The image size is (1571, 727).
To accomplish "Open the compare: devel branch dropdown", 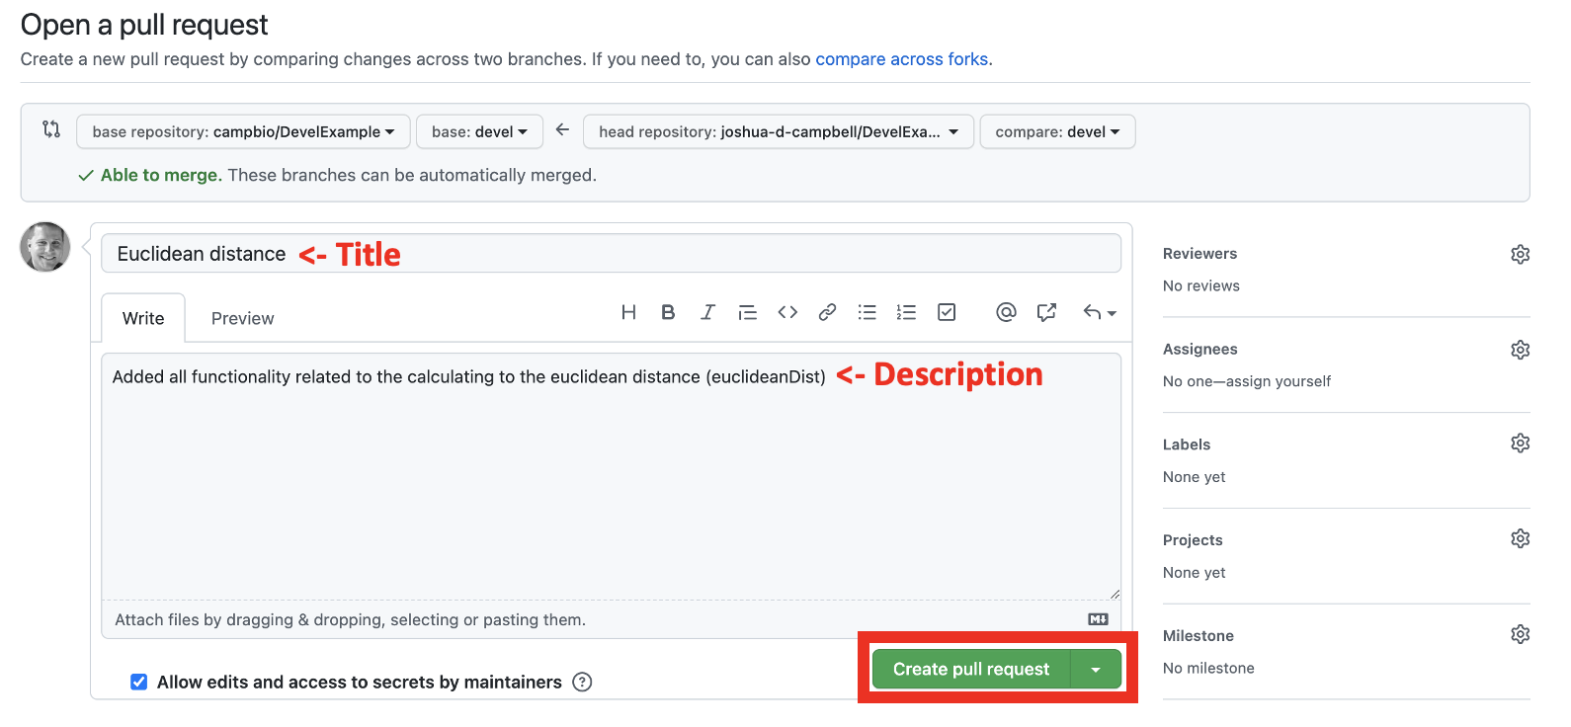I will [1057, 131].
